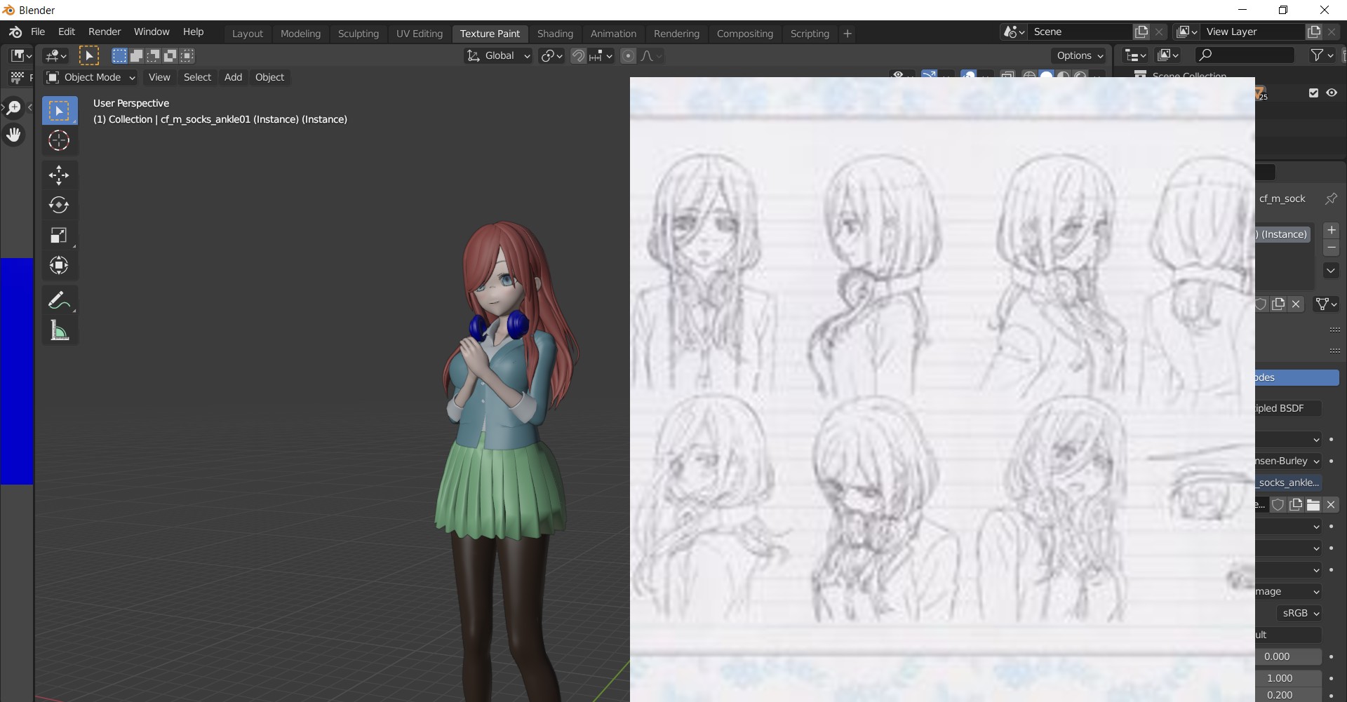Set selection mode to Intersect
Viewport: 1347px width, 702px height.
(x=187, y=55)
